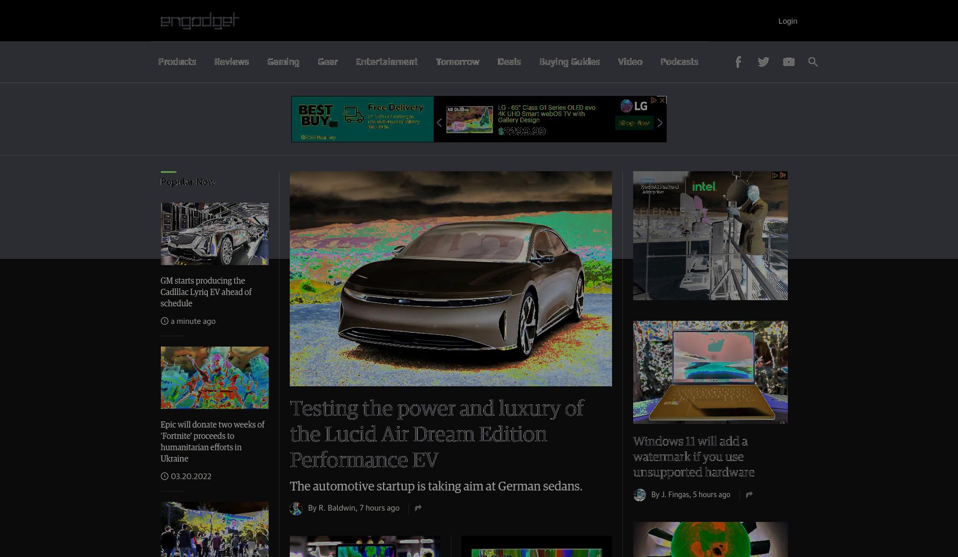The image size is (958, 557).
Task: Open Fortnite article thumbnail image
Action: coord(214,378)
